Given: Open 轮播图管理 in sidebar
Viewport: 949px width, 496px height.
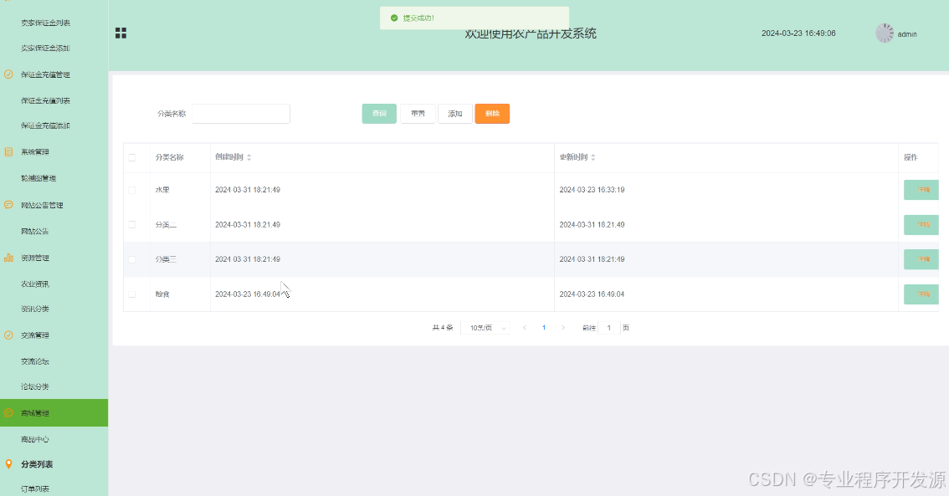Looking at the screenshot, I should (x=38, y=178).
